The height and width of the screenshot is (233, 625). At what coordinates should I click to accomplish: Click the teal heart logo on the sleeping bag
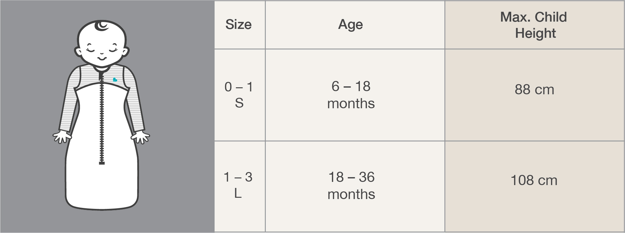pyautogui.click(x=115, y=80)
